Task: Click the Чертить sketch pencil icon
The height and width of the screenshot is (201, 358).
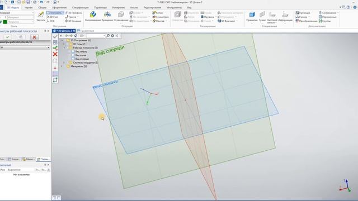Action: point(41,15)
